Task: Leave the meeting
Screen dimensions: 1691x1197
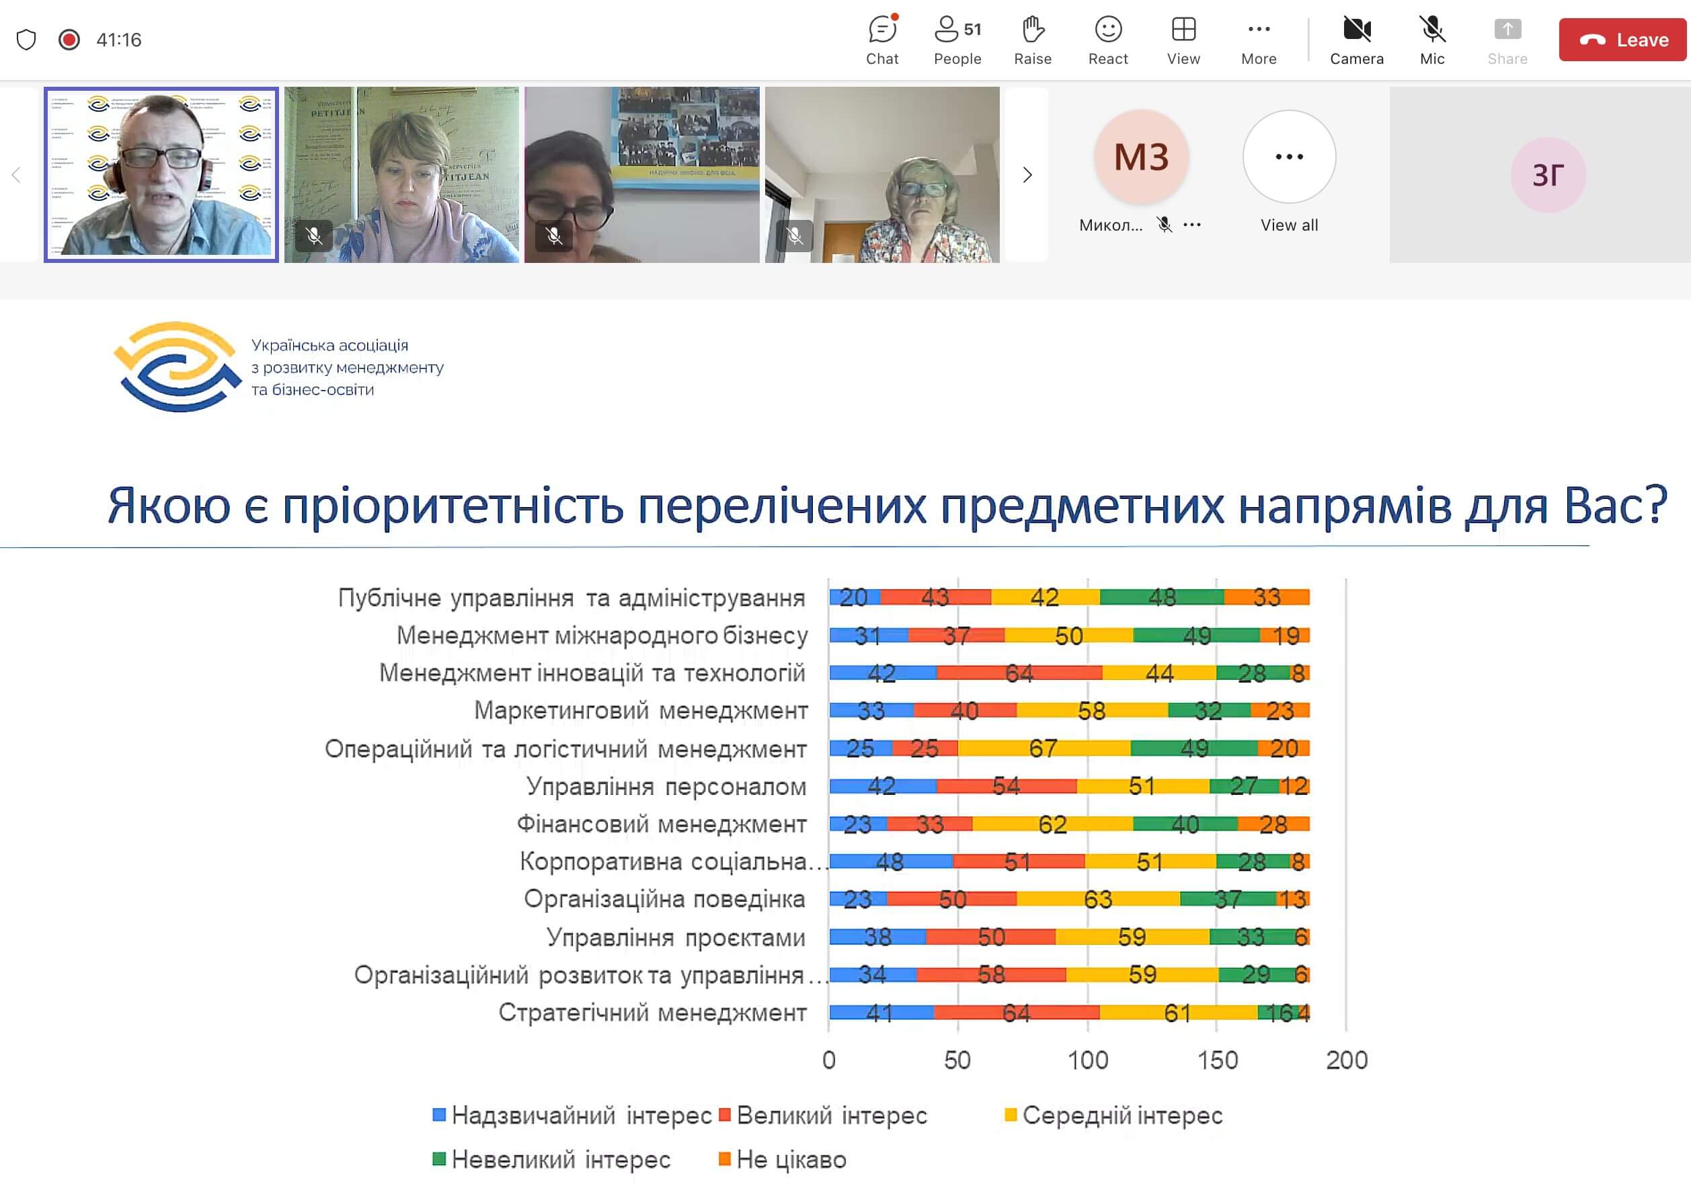Action: tap(1622, 40)
